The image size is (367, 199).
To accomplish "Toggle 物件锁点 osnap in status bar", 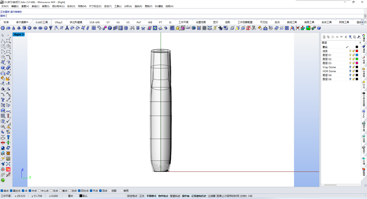I will tap(163, 196).
